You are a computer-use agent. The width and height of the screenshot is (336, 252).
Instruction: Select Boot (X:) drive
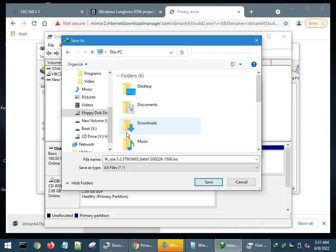tap(86, 129)
